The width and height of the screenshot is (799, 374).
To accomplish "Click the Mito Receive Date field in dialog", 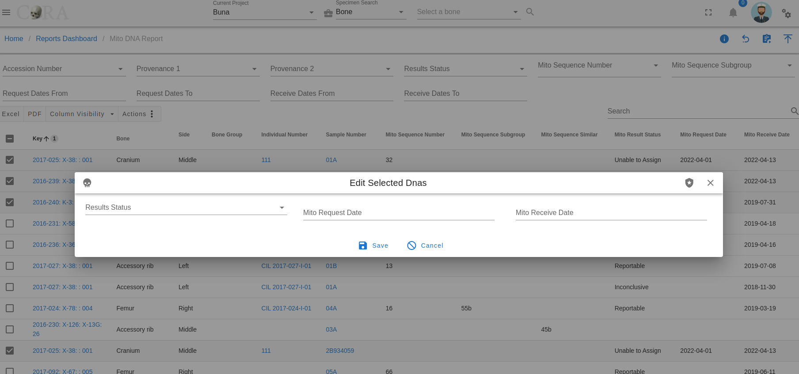I will tap(611, 213).
